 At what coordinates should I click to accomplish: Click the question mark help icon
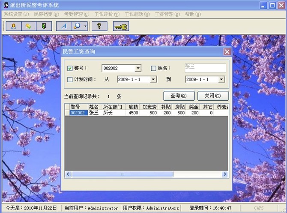[x=99, y=26]
